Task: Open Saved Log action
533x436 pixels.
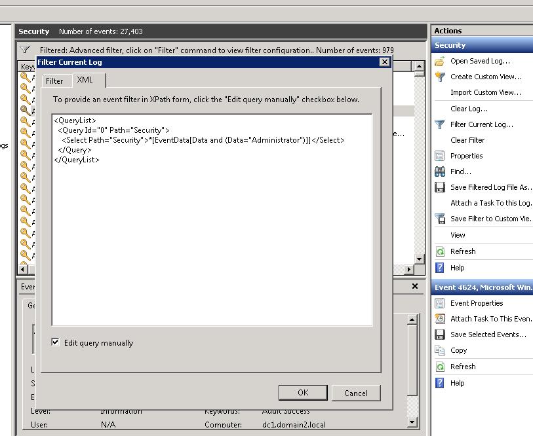Action: [x=480, y=61]
